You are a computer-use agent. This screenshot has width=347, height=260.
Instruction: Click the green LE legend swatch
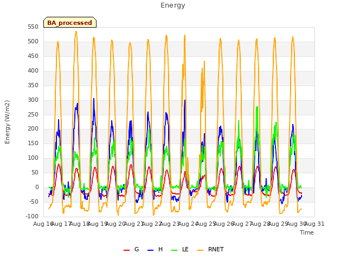[x=175, y=250]
